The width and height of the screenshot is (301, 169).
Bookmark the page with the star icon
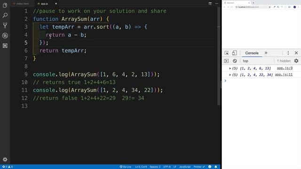269,7
